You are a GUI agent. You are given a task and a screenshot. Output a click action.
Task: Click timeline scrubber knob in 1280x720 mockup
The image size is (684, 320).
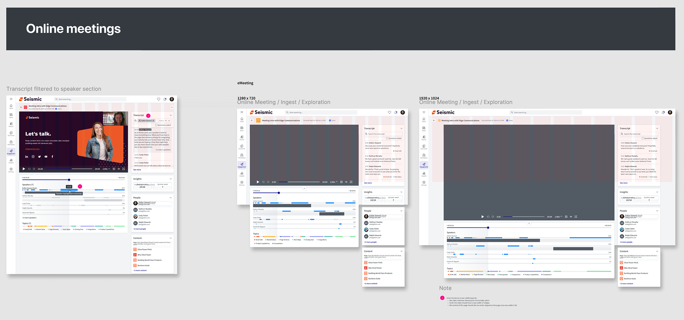[279, 193]
